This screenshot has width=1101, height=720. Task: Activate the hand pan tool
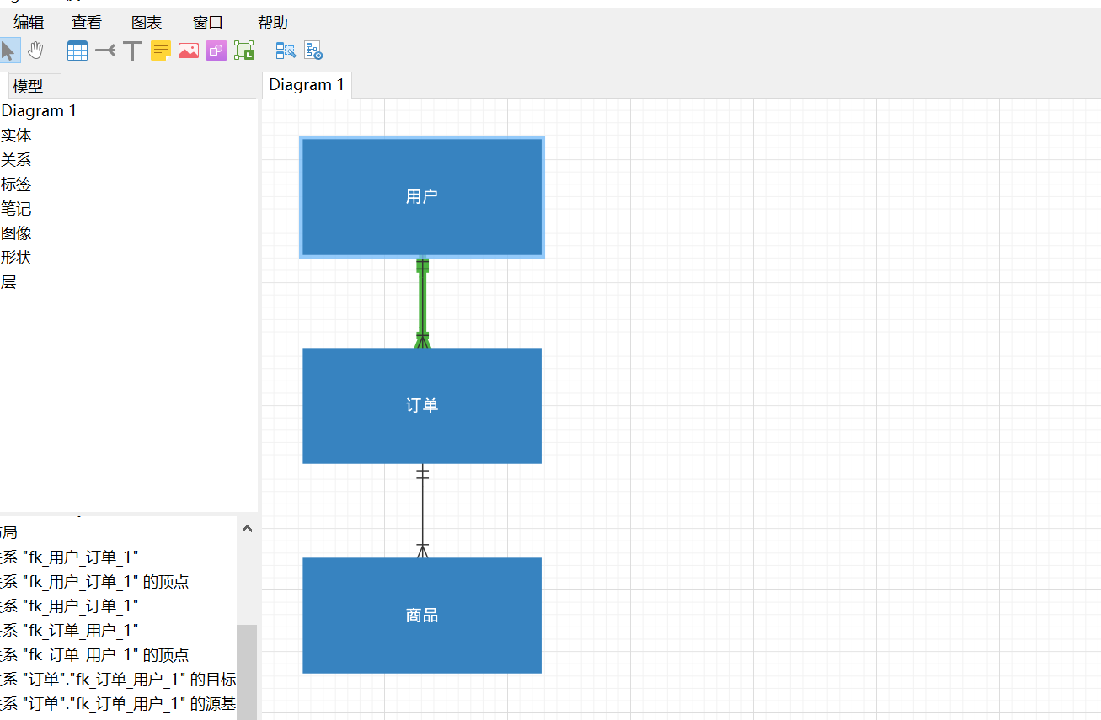[35, 51]
